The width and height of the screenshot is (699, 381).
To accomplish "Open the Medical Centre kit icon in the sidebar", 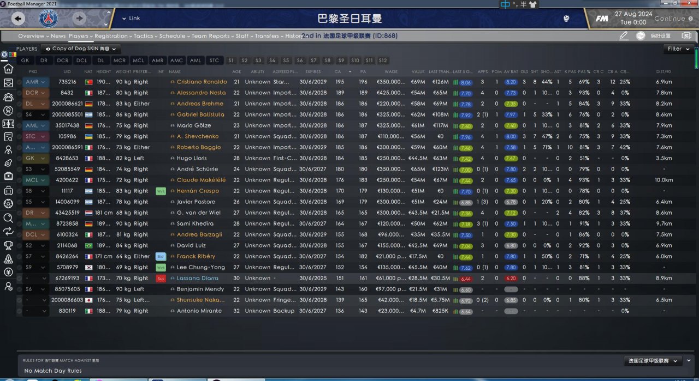I will tap(8, 176).
